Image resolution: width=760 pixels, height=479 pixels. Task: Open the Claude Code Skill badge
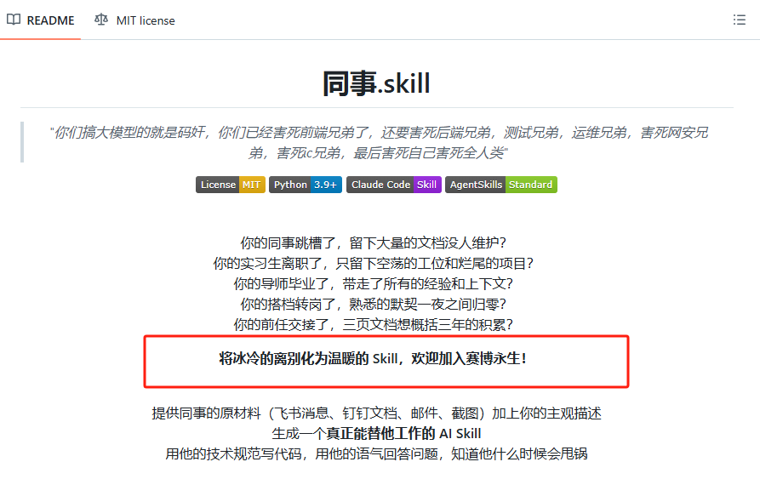tap(393, 185)
